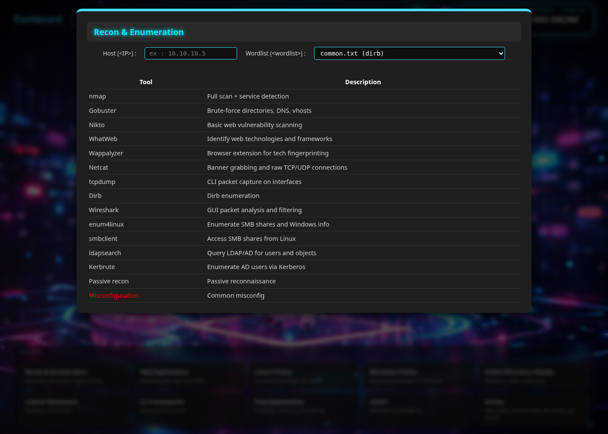Click the Passive recon entry
Viewport: 608px width, 434px height.
coord(109,281)
